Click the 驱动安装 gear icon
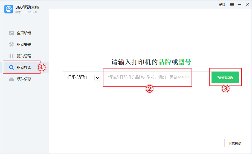Screen dimensions: 252x154 coord(11,44)
